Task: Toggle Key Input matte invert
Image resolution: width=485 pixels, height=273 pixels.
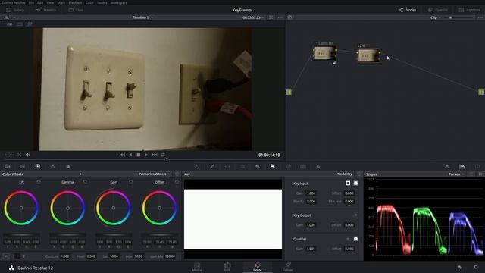Action: click(348, 184)
